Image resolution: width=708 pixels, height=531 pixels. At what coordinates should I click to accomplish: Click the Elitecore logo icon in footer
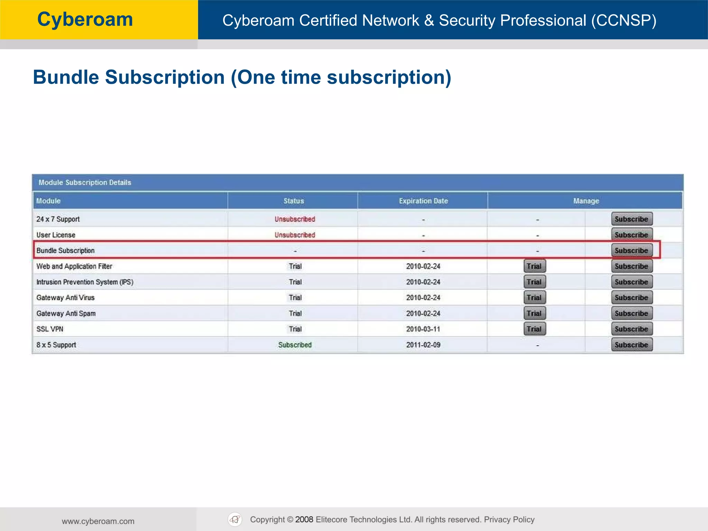click(235, 519)
